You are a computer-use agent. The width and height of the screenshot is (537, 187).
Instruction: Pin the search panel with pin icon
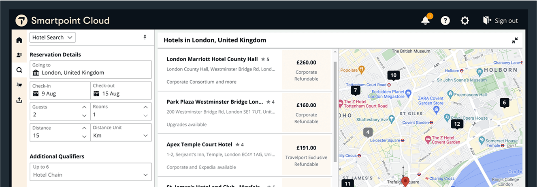(x=145, y=37)
